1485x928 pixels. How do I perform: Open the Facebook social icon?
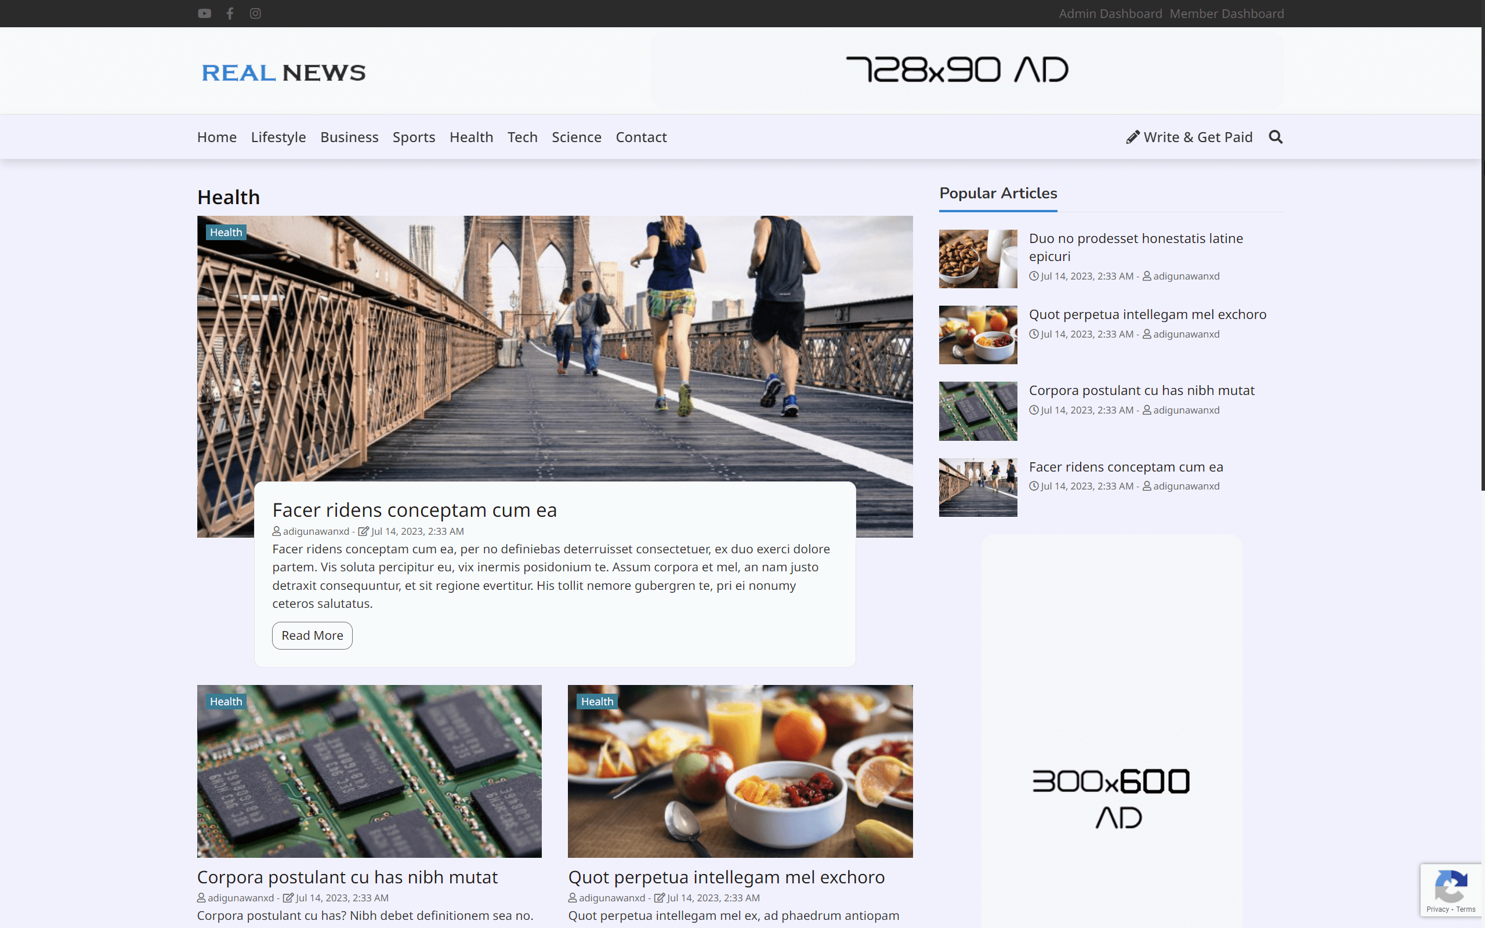[x=230, y=13]
